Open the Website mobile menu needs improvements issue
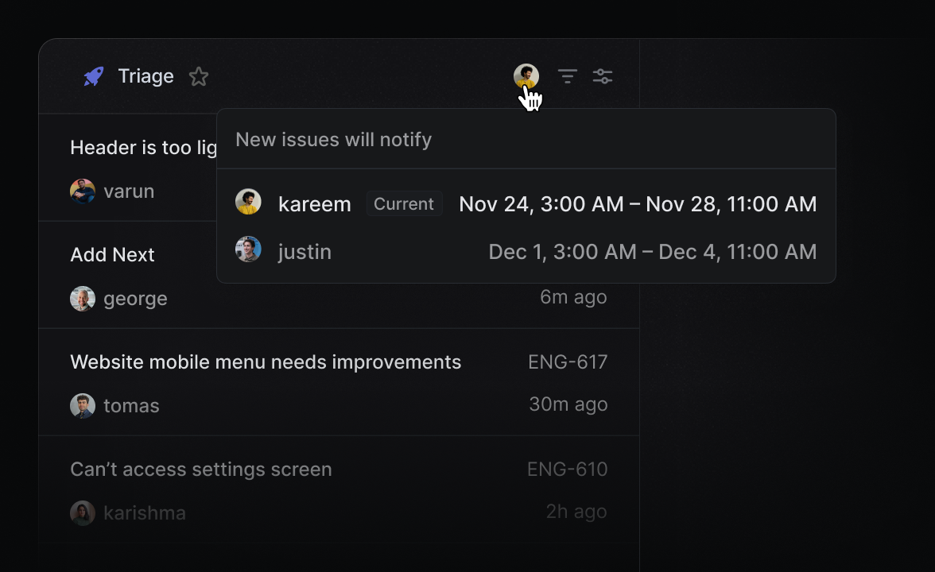 (x=266, y=361)
